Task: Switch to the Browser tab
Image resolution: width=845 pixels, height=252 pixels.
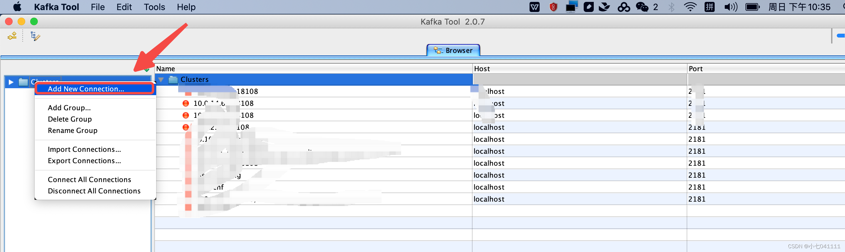Action: coord(453,50)
